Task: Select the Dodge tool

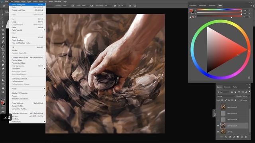Action: [3, 69]
